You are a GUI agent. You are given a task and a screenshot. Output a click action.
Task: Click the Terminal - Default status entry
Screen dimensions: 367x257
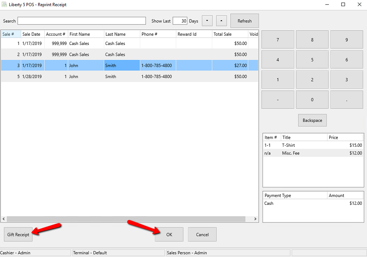118,252
